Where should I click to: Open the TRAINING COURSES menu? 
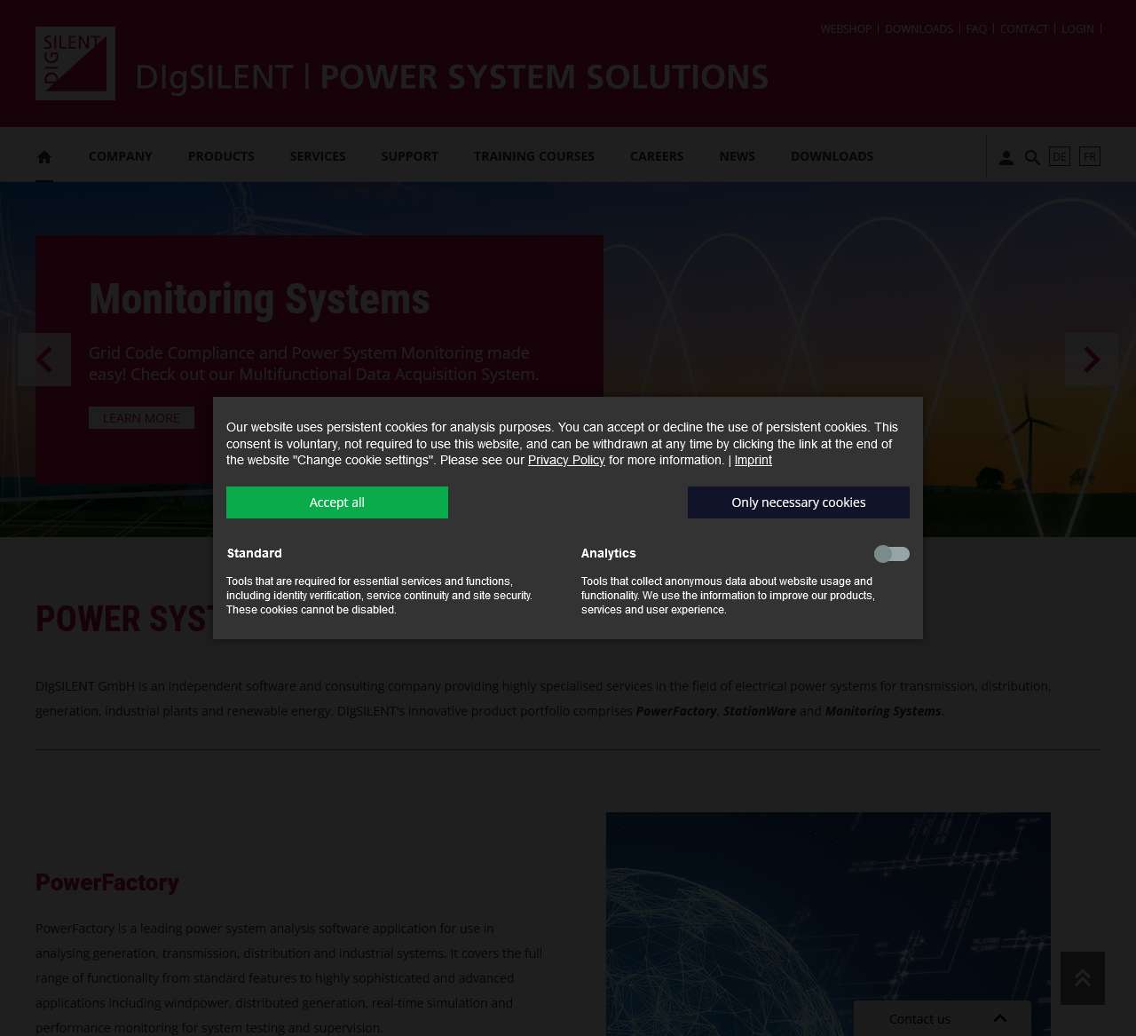tap(534, 156)
